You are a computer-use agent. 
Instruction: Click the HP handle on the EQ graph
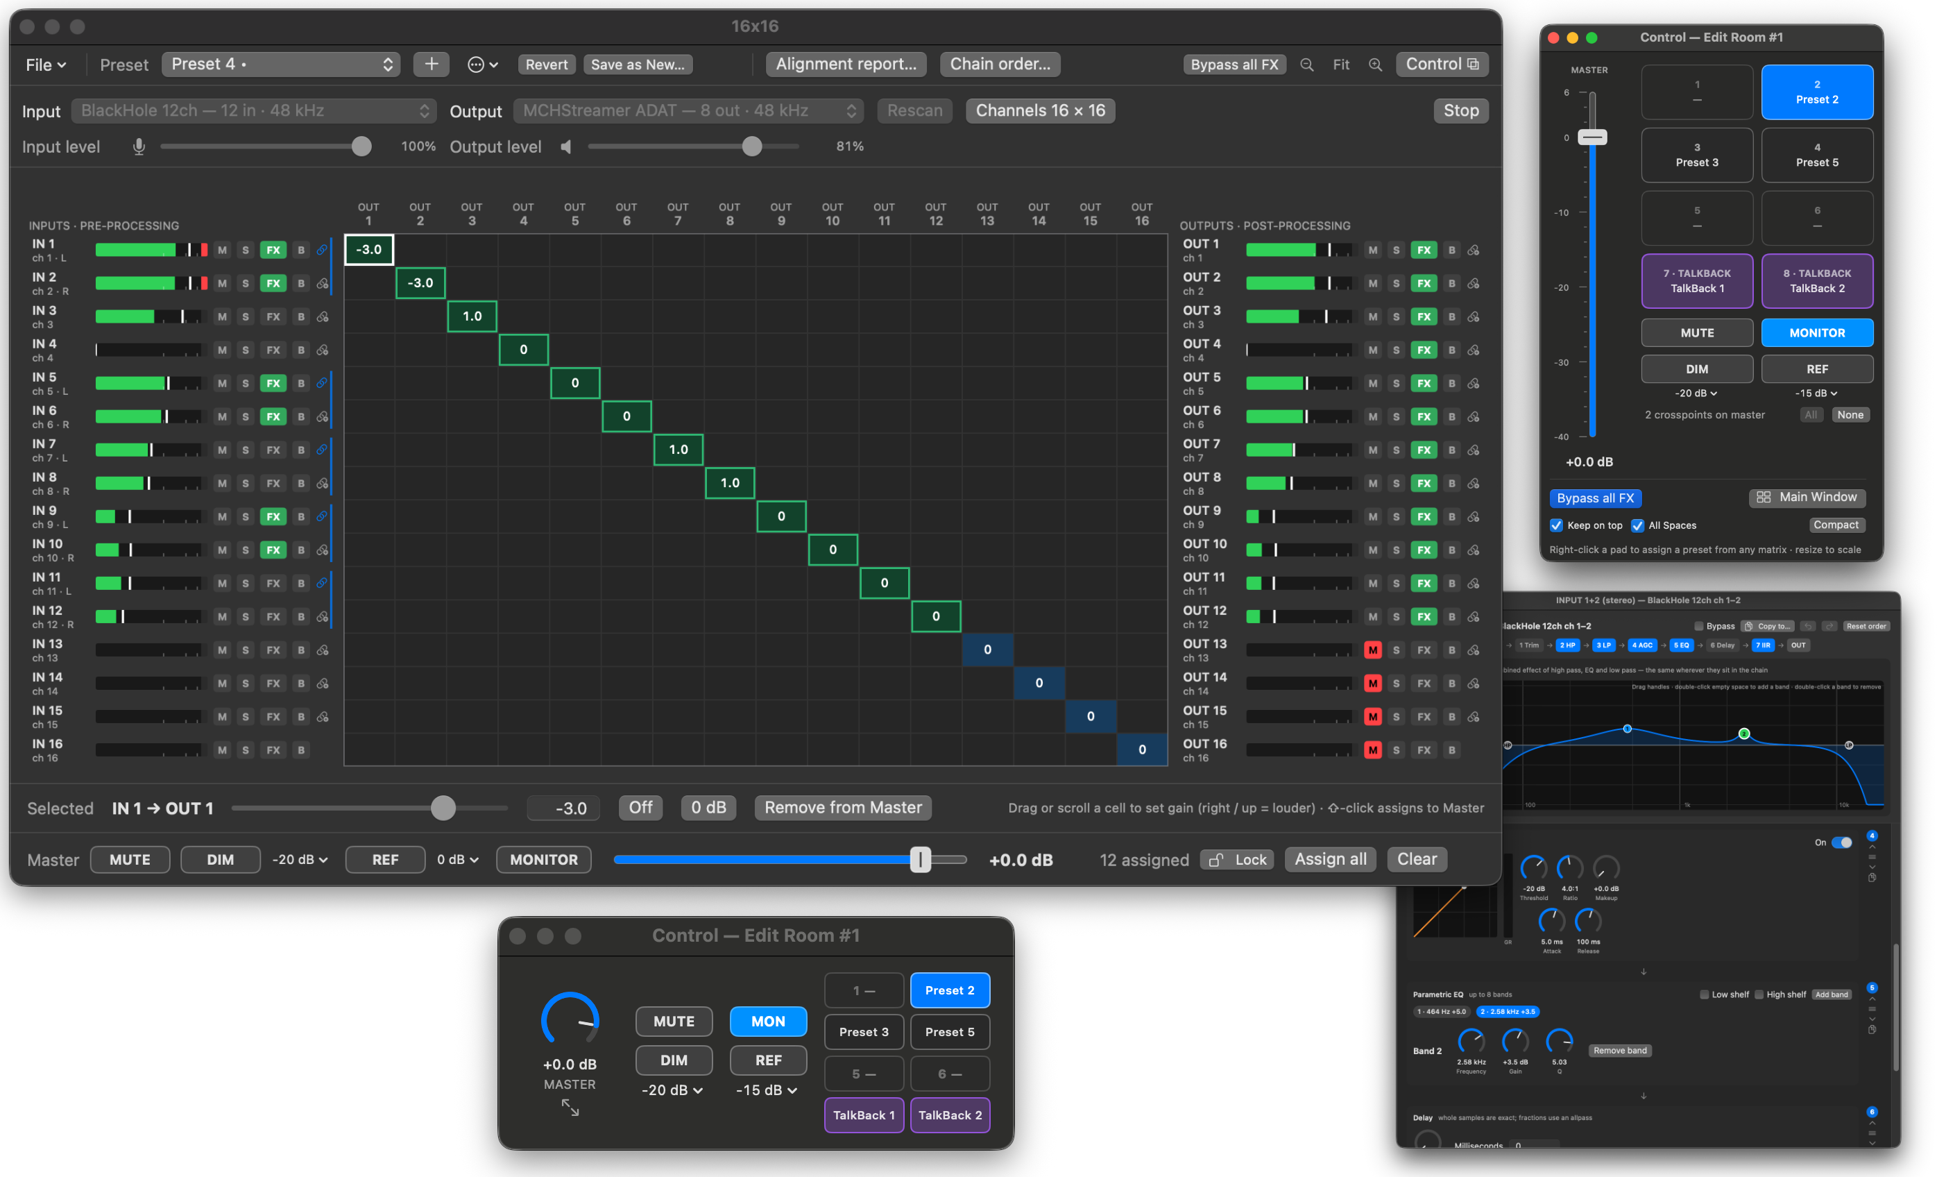[1508, 745]
